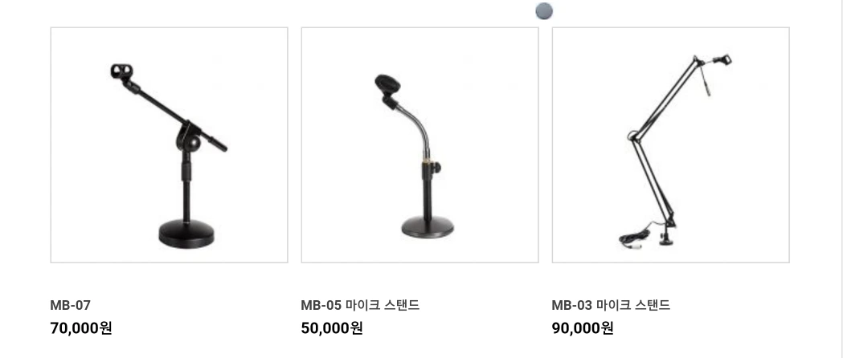This screenshot has height=358, width=843.
Task: Click the vertical scrollbar at the page edge
Action: pyautogui.click(x=841, y=179)
